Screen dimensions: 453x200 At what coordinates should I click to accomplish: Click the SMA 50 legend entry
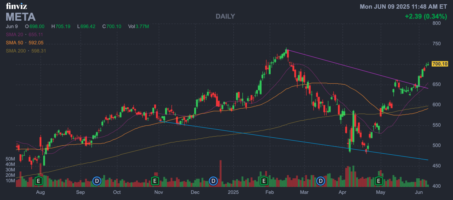pyautogui.click(x=24, y=43)
